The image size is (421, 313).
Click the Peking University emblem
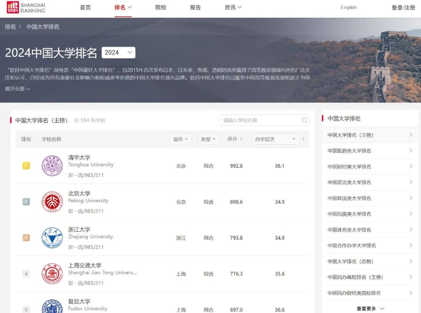pos(52,202)
